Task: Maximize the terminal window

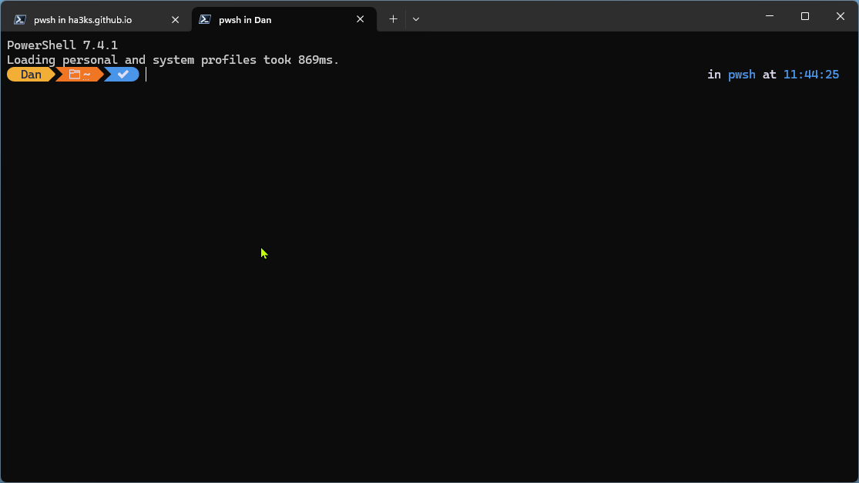Action: (x=805, y=16)
